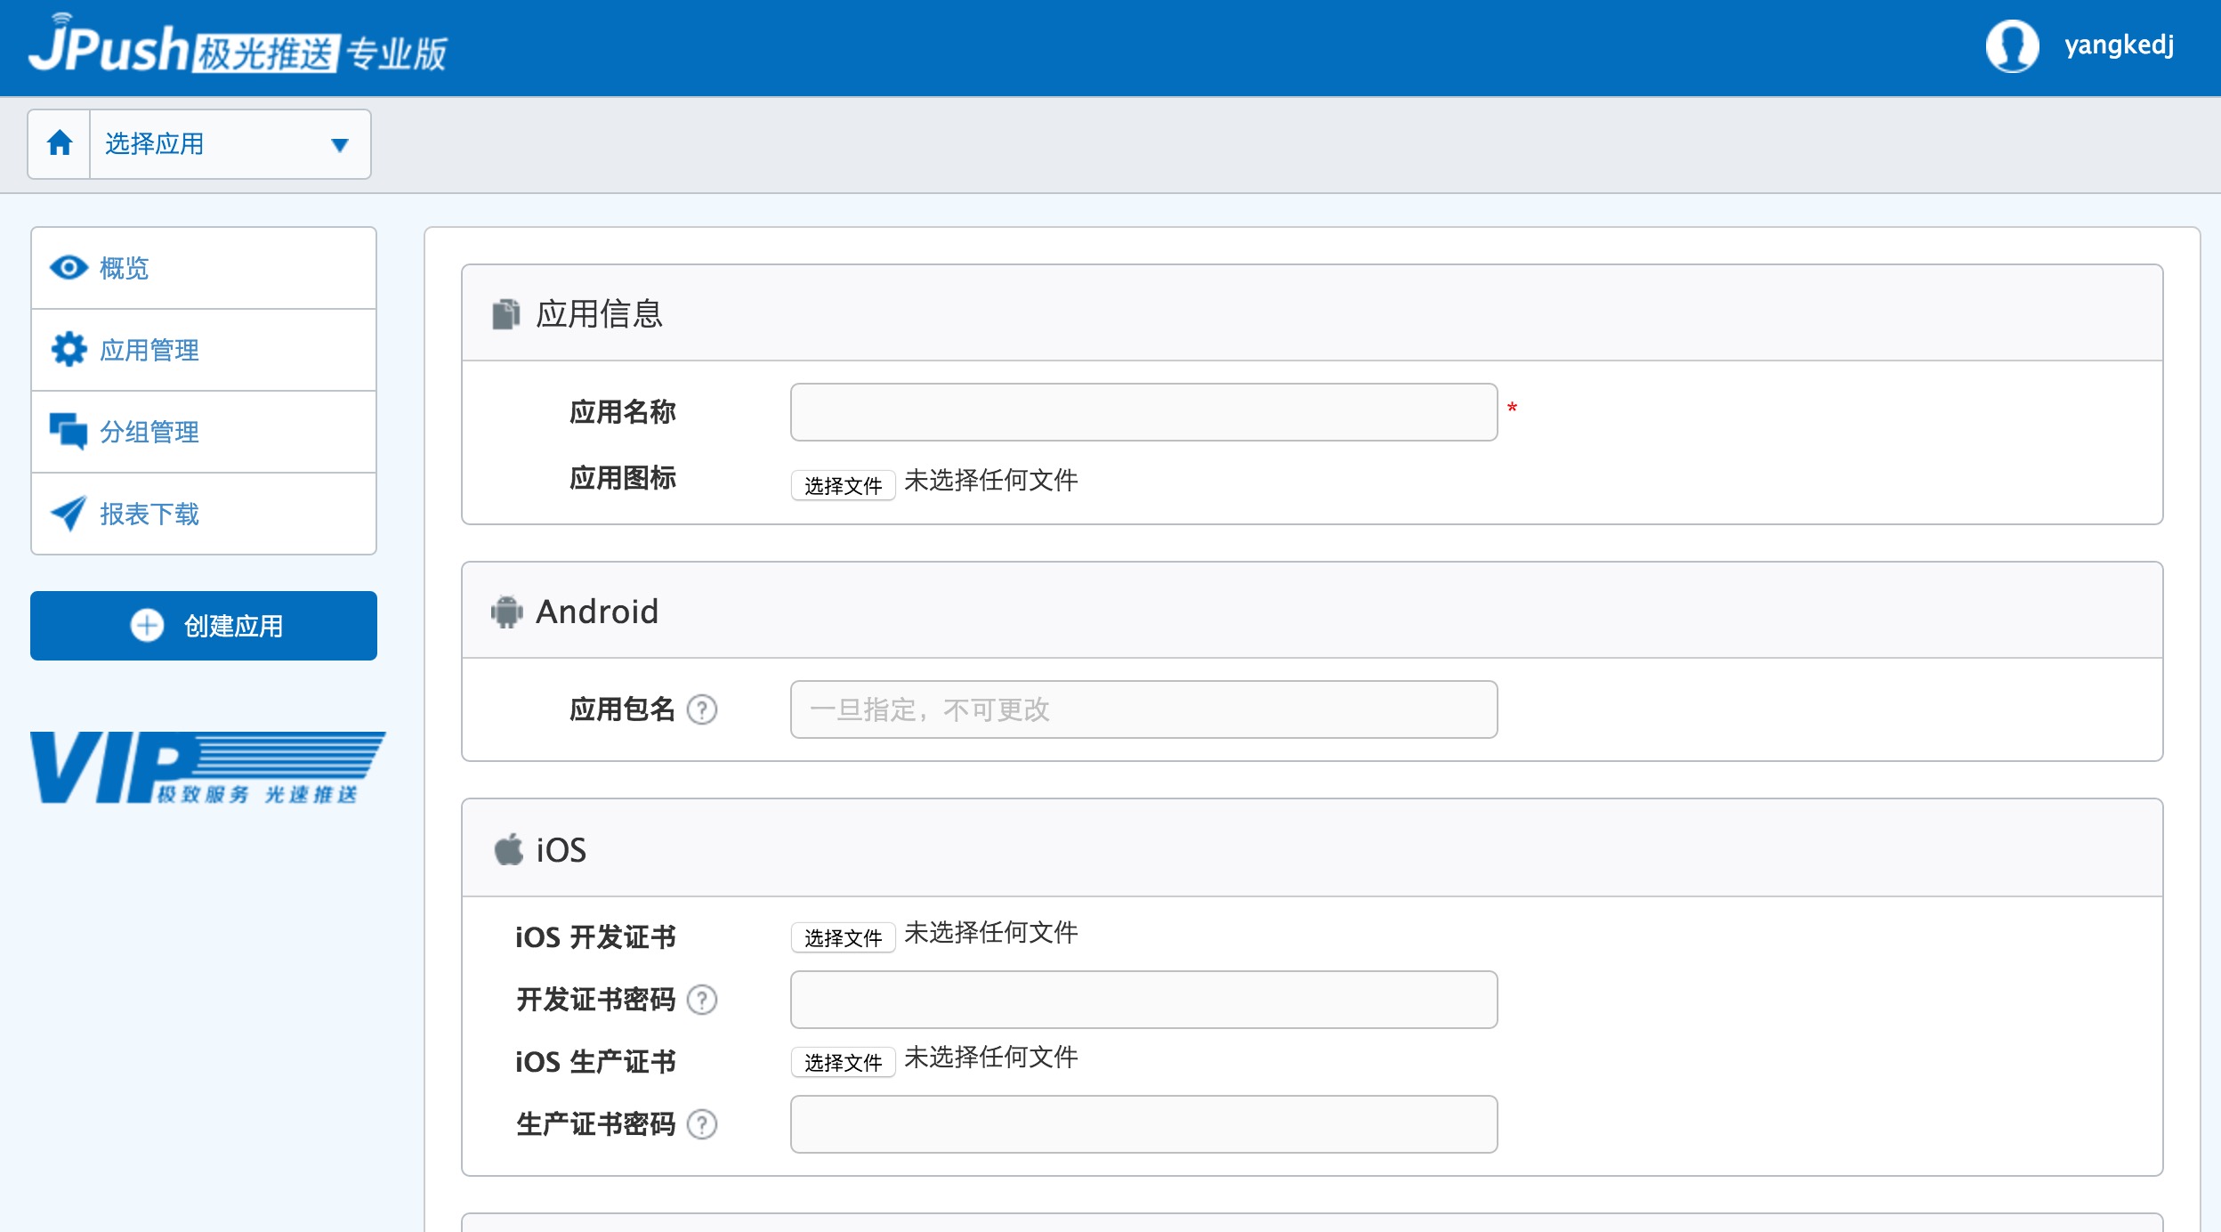The height and width of the screenshot is (1232, 2221).
Task: Click the dropdown arrow in 选择应用
Action: [339, 145]
